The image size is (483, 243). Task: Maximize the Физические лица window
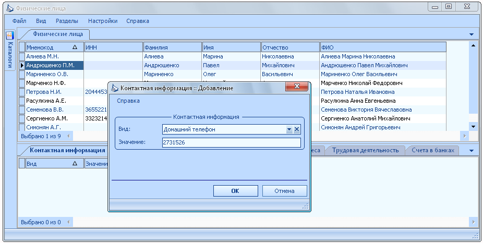(x=449, y=6)
